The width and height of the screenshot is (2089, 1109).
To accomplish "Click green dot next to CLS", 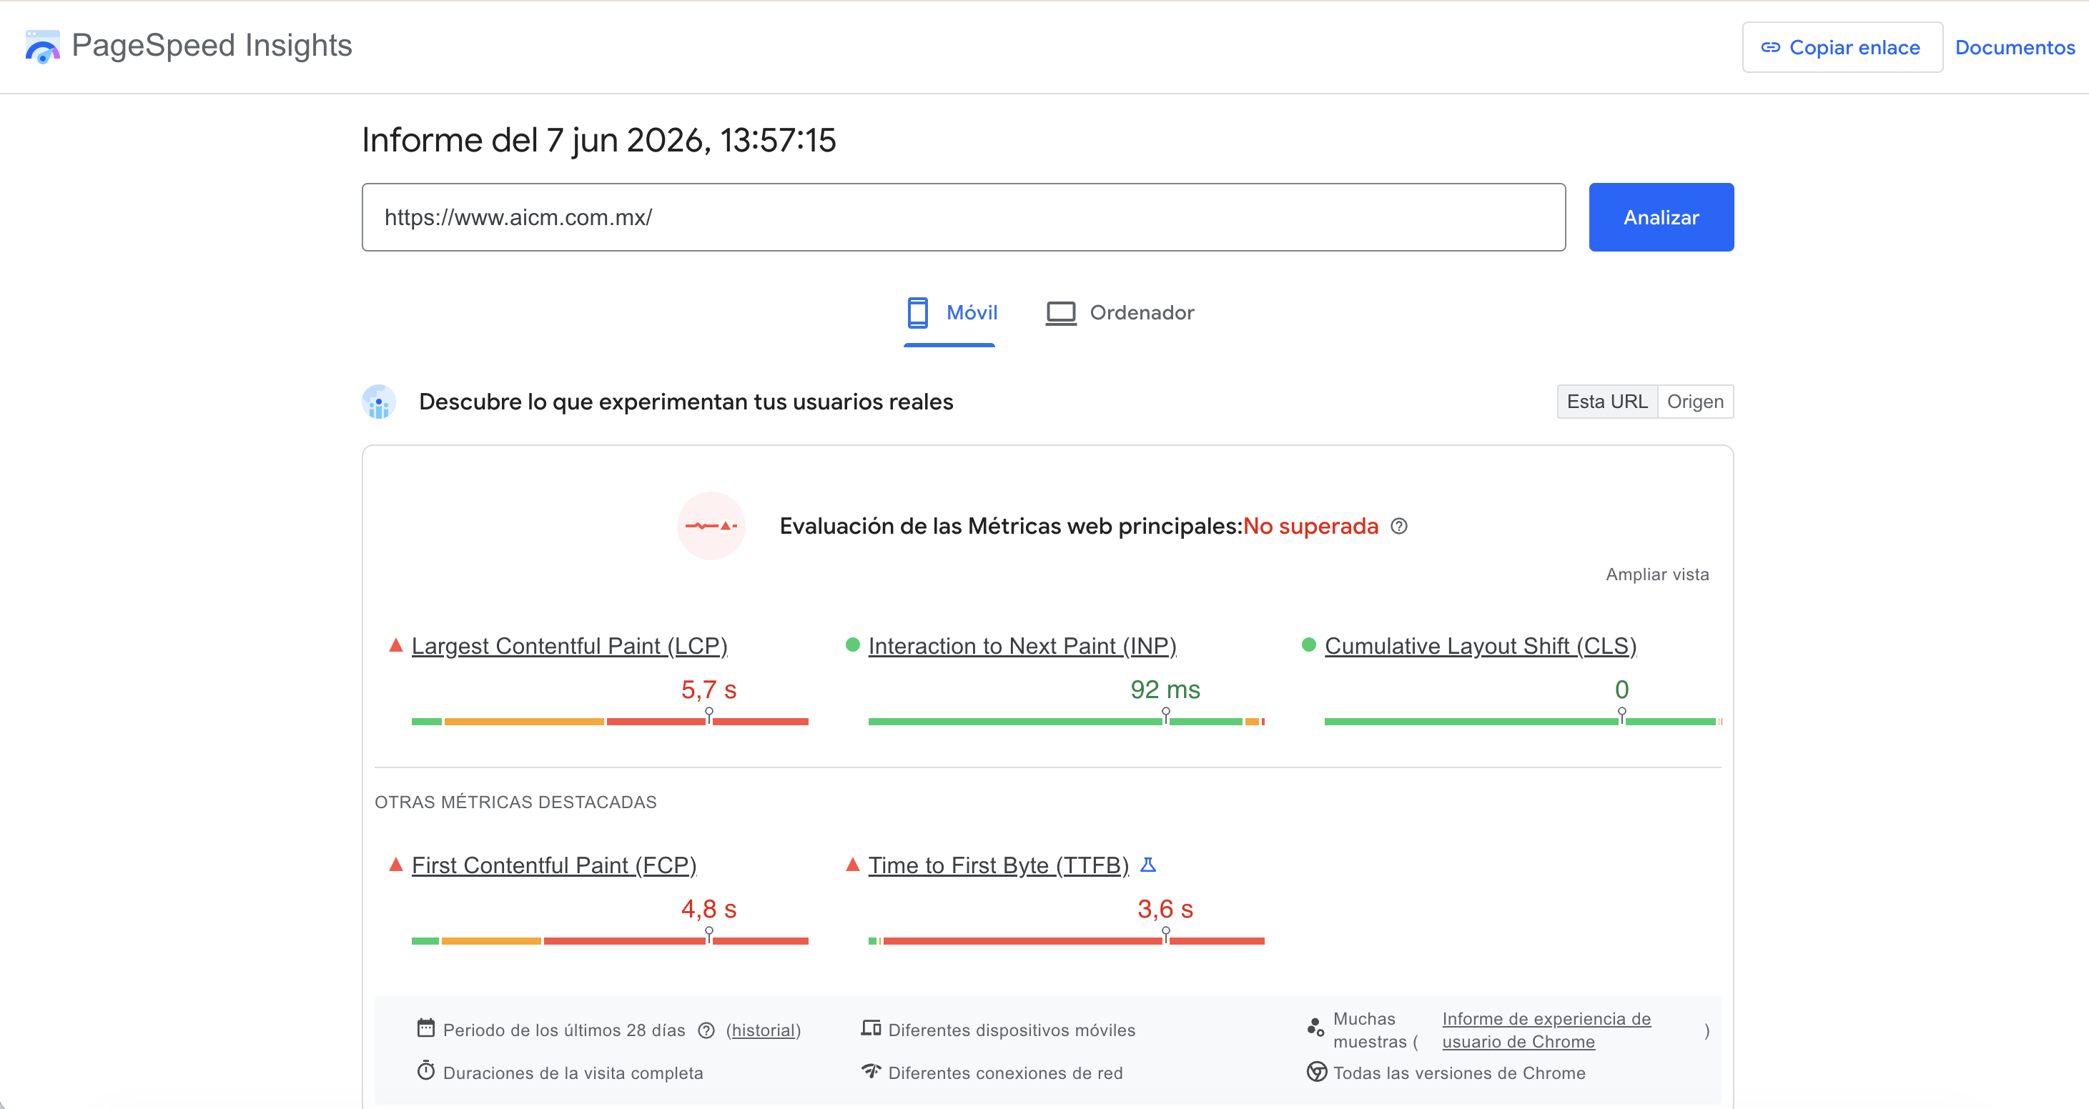I will click(1308, 645).
